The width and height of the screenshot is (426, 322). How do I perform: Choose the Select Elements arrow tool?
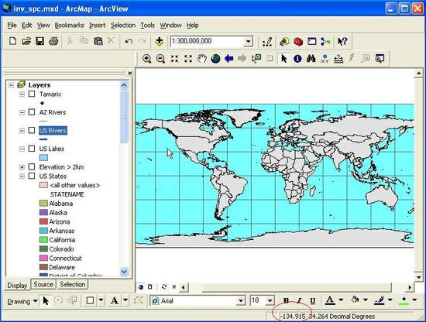click(x=284, y=58)
